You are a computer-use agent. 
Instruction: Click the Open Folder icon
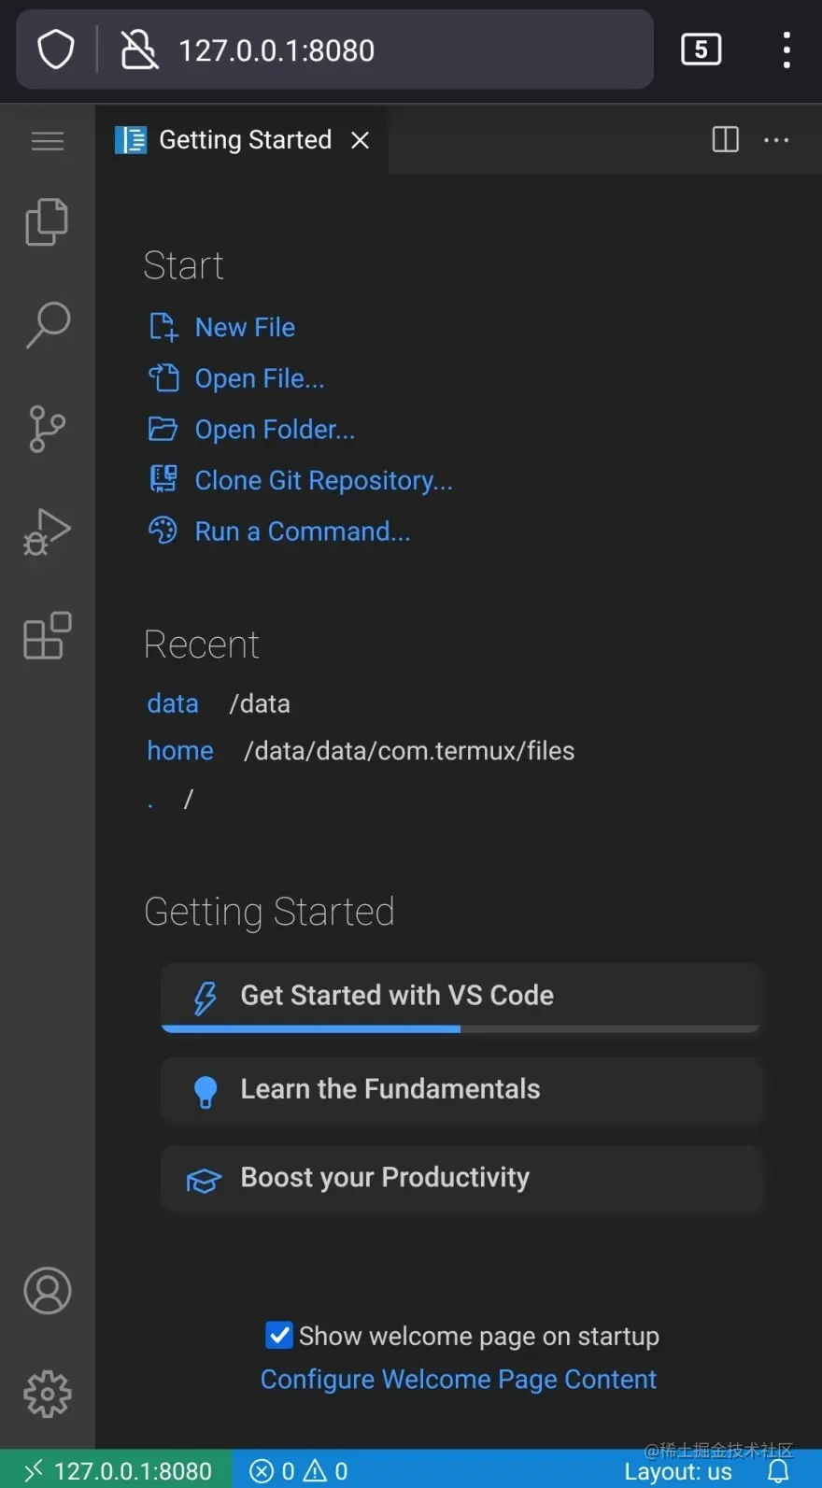point(163,429)
